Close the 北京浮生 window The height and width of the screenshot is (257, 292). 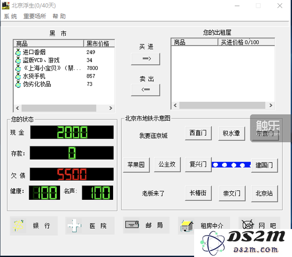pos(280,6)
